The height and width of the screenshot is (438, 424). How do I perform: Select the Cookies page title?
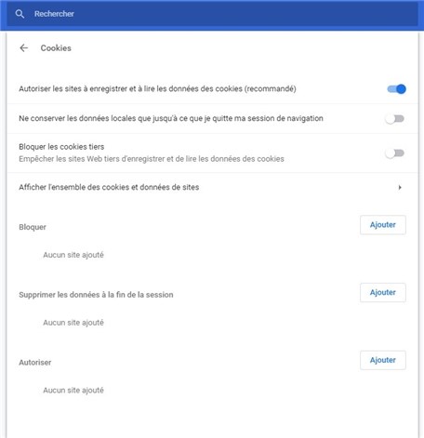pyautogui.click(x=56, y=48)
